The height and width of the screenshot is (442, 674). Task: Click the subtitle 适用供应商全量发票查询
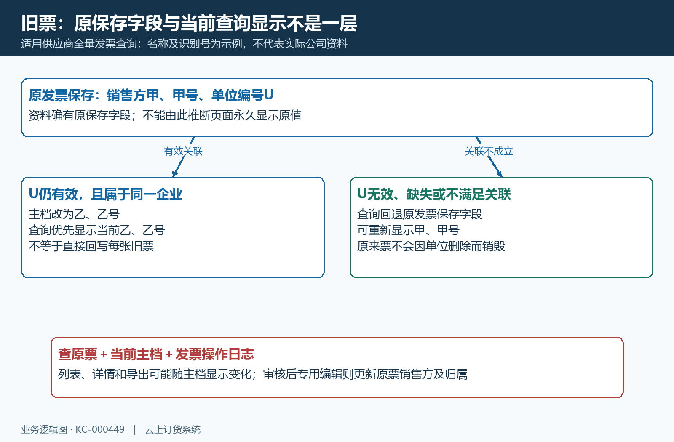tap(79, 44)
